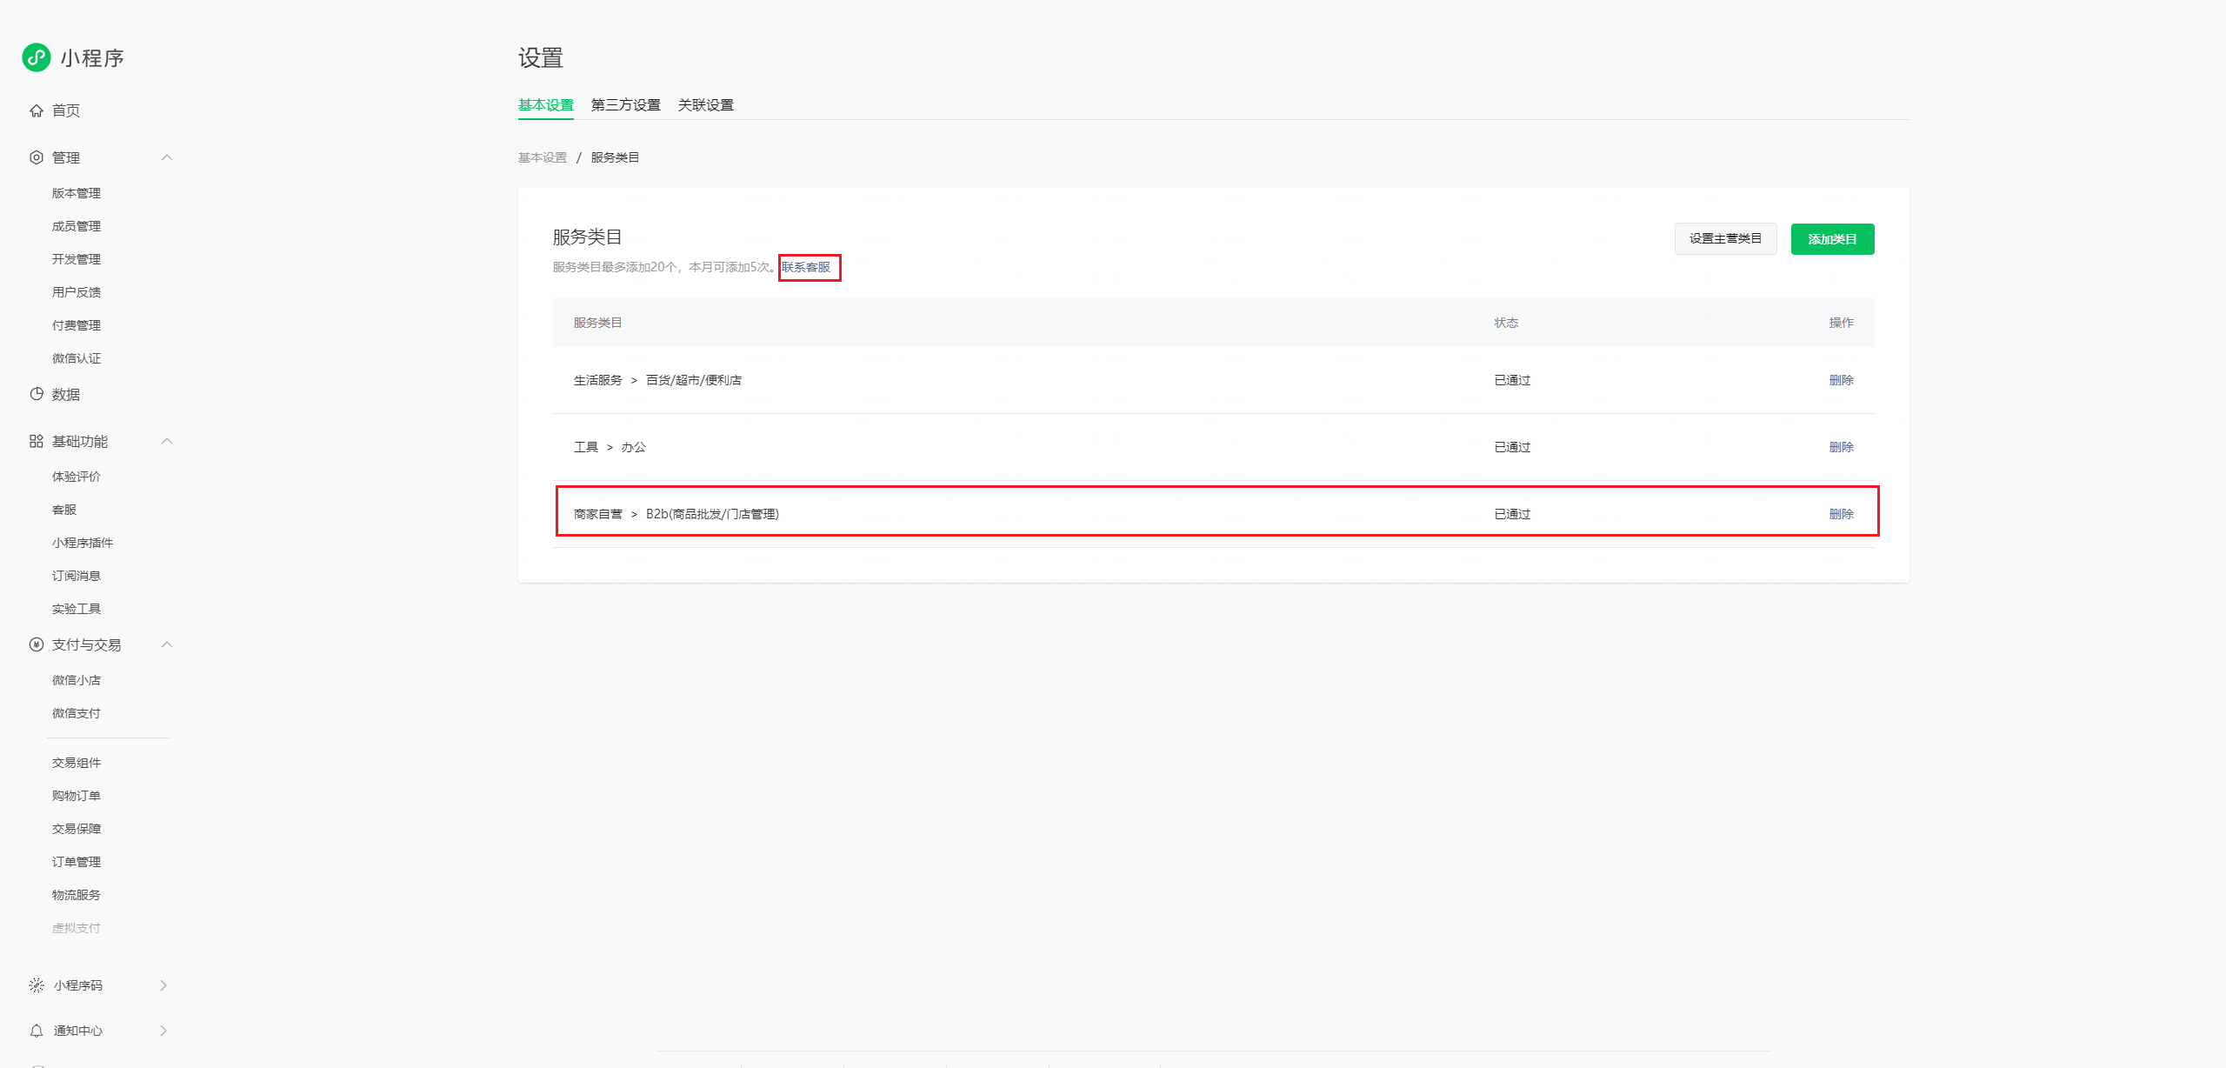This screenshot has height=1068, width=2226.
Task: Open 交易保障 in the sidebar
Action: (x=77, y=829)
